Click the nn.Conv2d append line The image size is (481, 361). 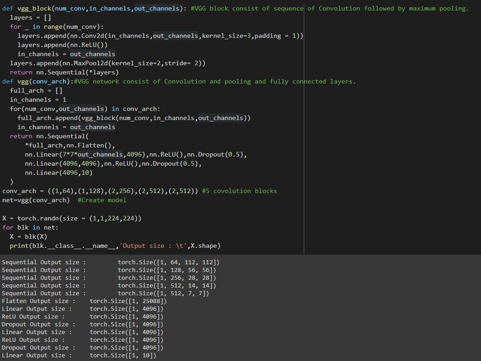pyautogui.click(x=160, y=36)
